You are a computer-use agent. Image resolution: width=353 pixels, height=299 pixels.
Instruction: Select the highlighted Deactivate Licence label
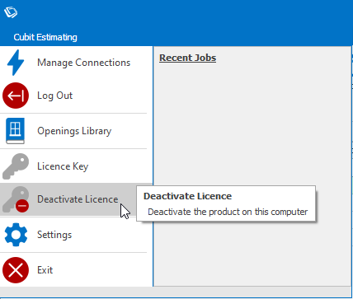[x=78, y=199]
